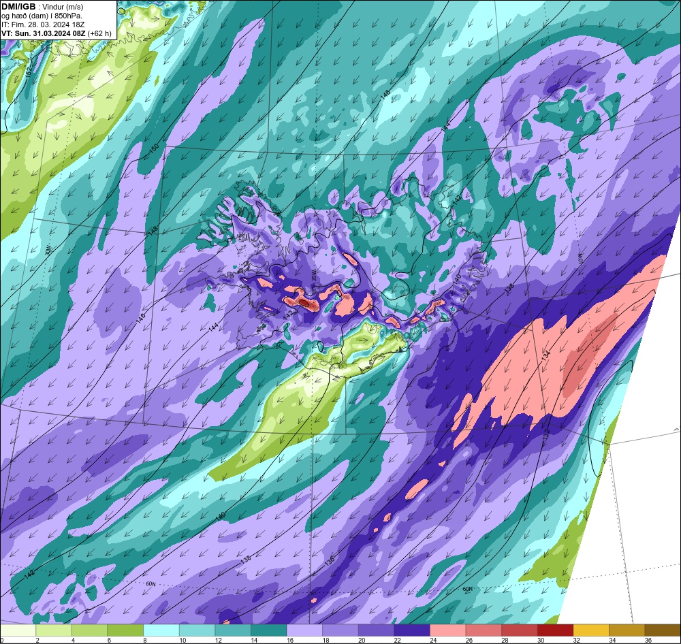Screen dimensions: 681x644
Task: Click the 20–22 m/s medium purple swatch
Action: [376, 630]
